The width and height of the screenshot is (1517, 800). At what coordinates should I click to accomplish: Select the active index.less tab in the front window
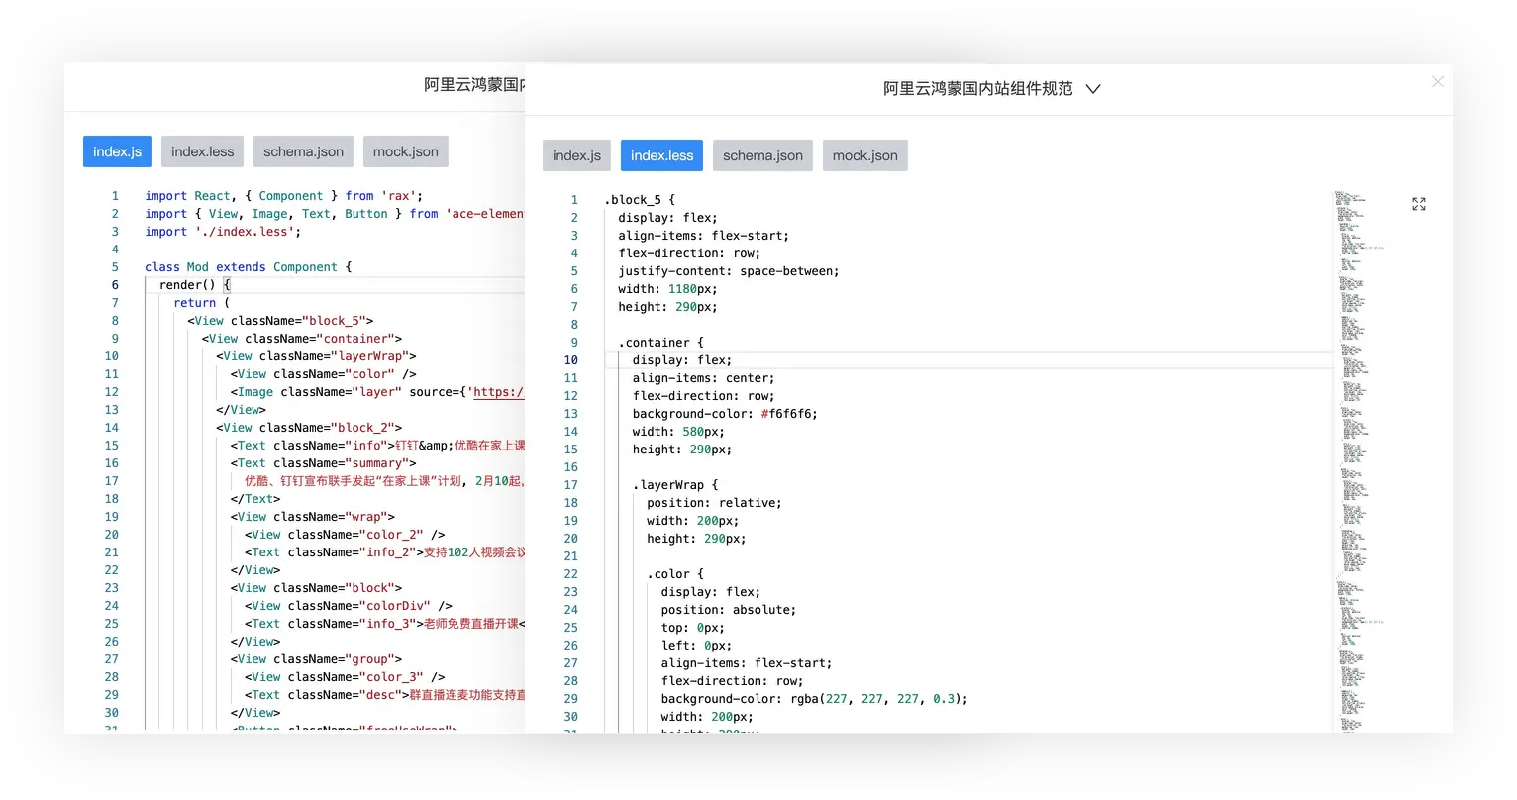point(662,155)
